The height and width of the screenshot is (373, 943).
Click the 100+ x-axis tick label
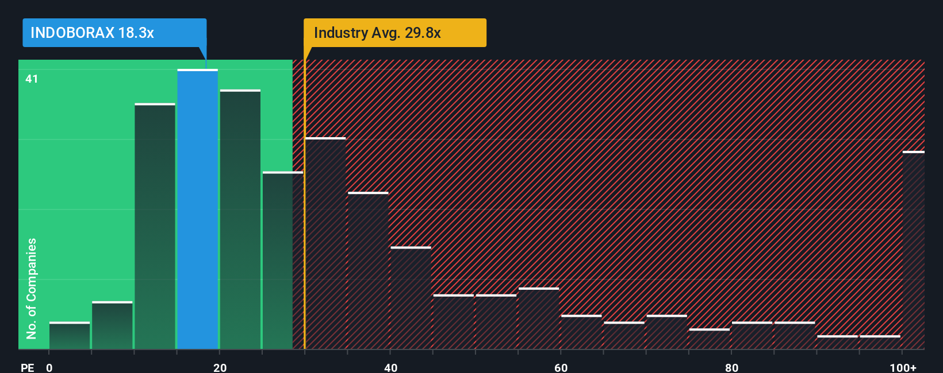[x=903, y=367]
